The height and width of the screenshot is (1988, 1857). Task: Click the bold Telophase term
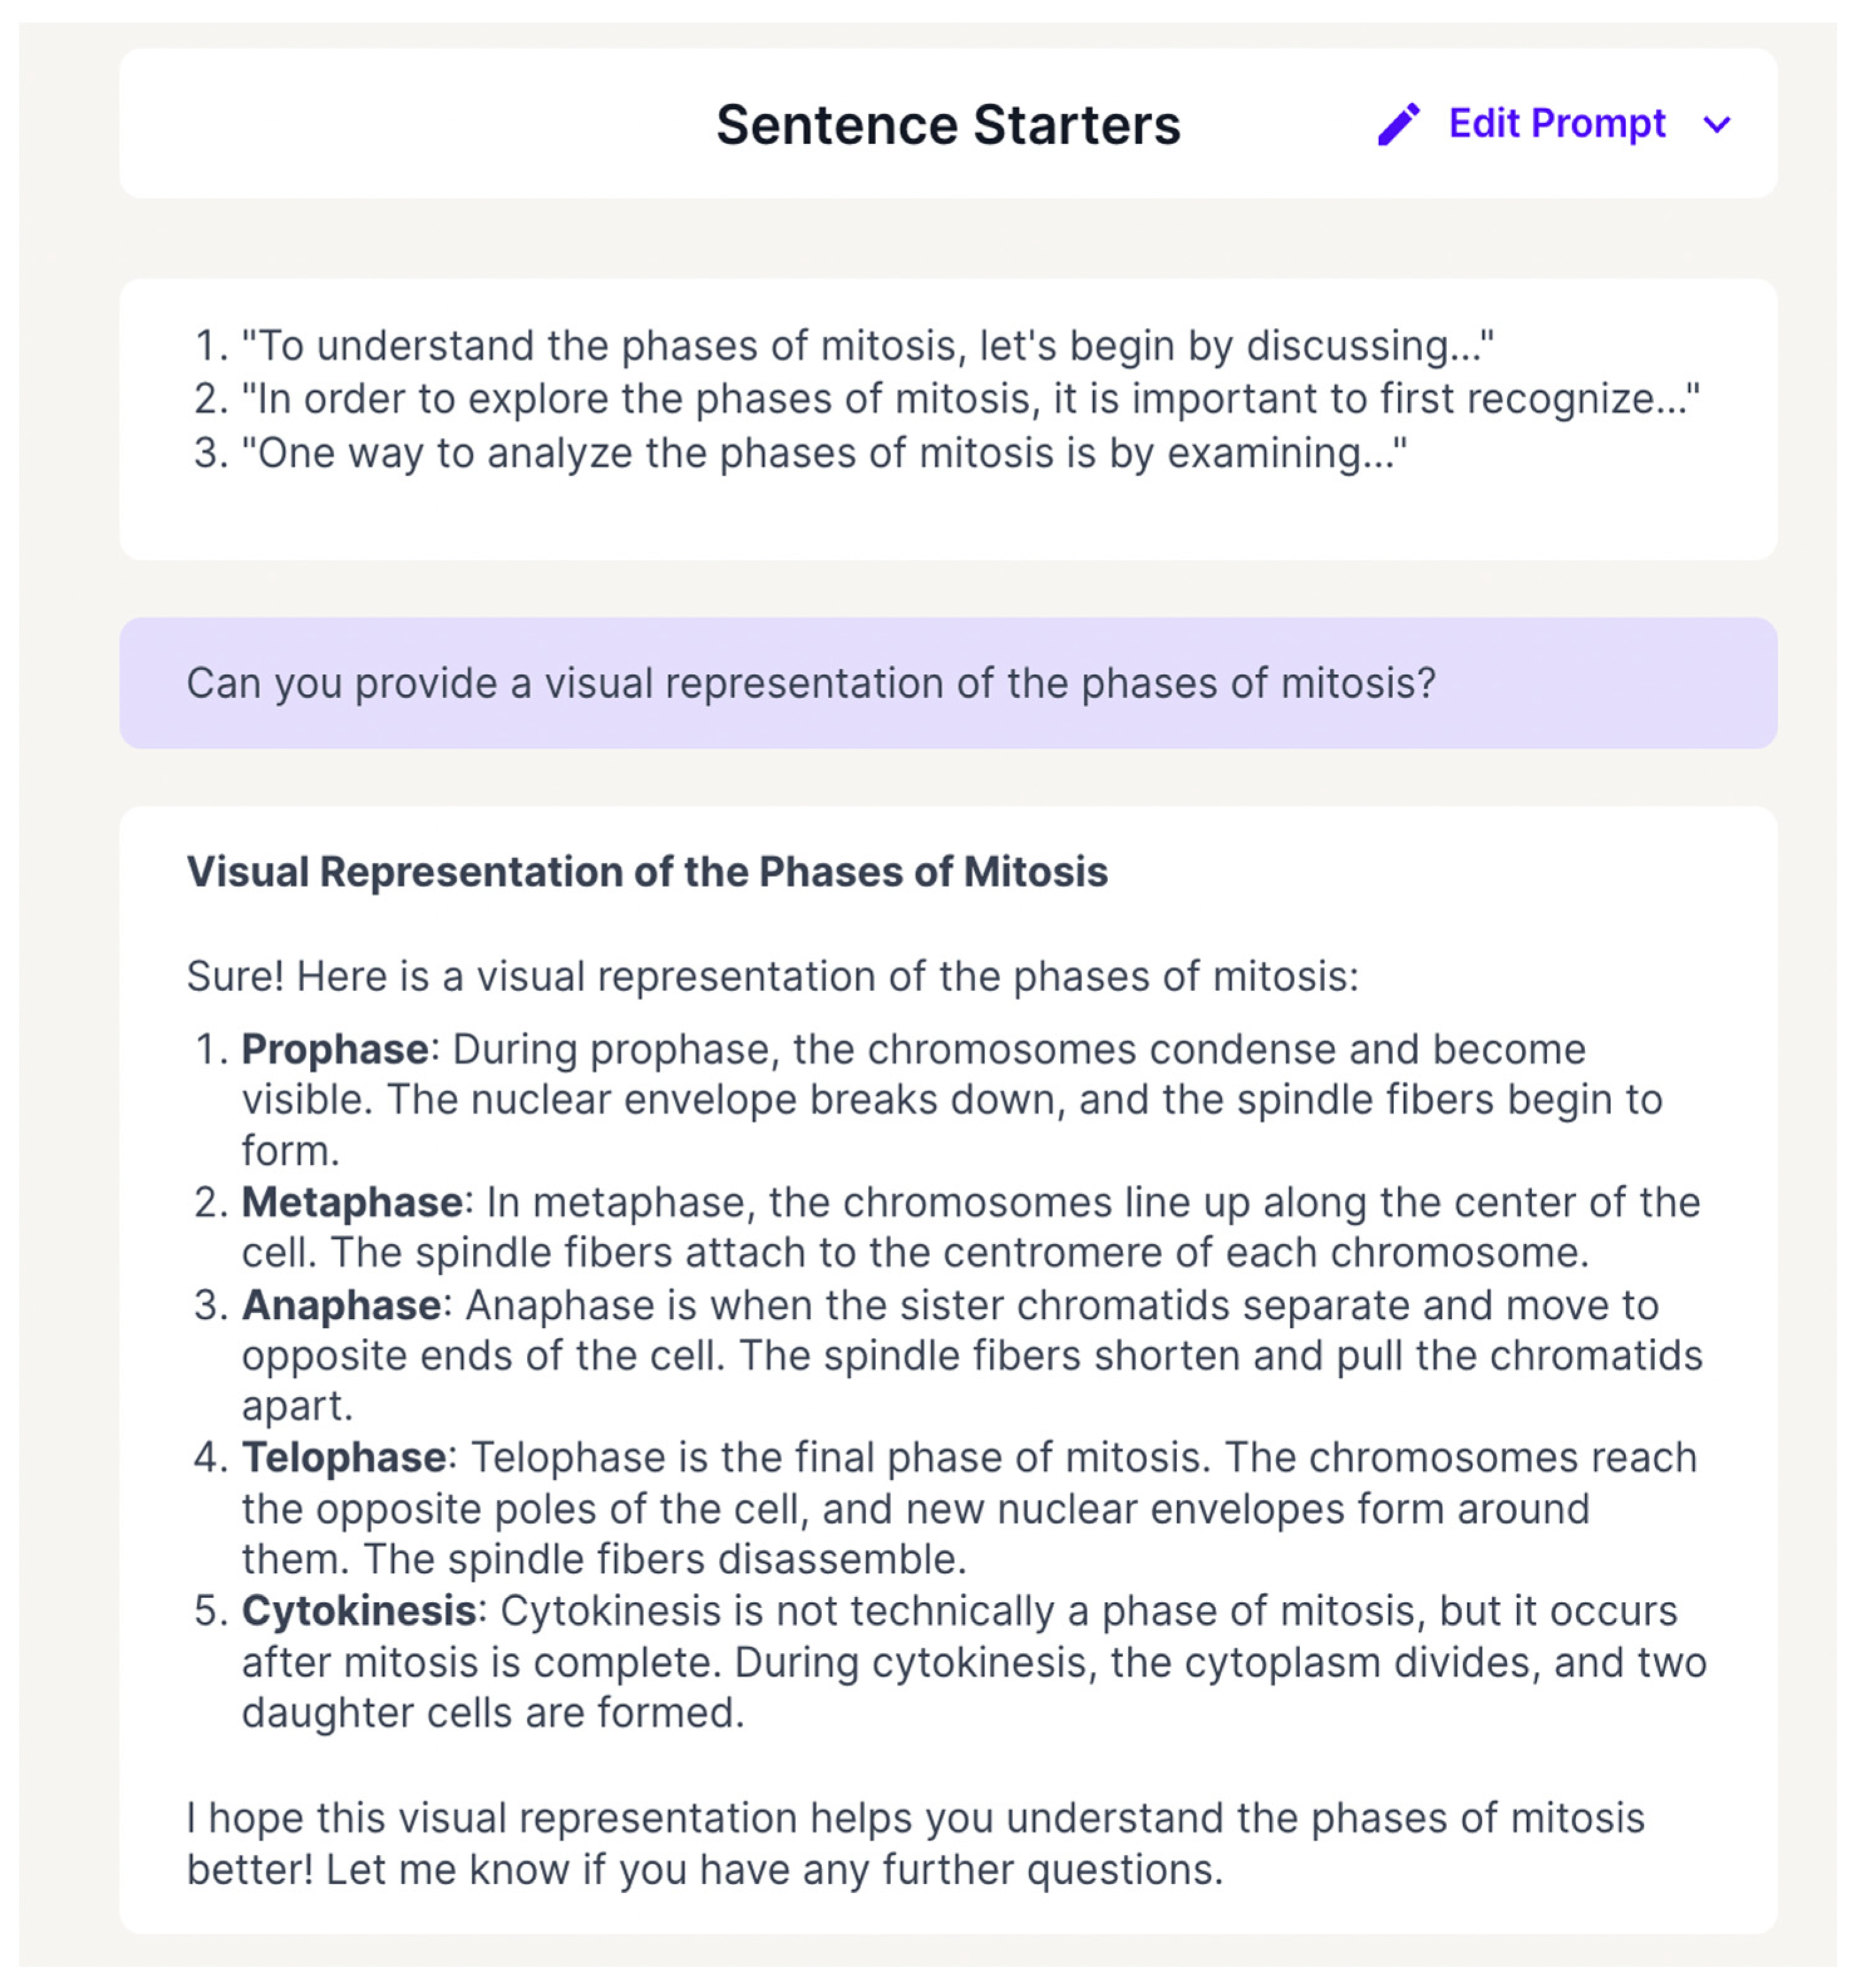click(x=344, y=1458)
